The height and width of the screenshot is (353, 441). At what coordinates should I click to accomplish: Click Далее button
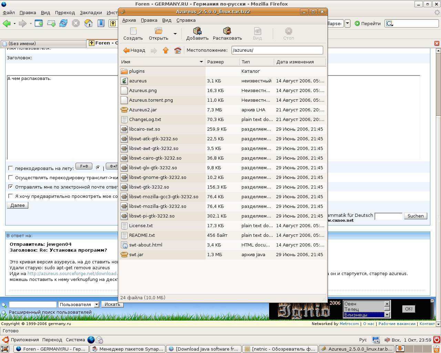[18, 205]
